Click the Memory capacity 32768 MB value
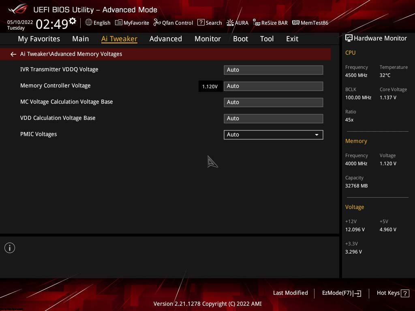 [356, 186]
